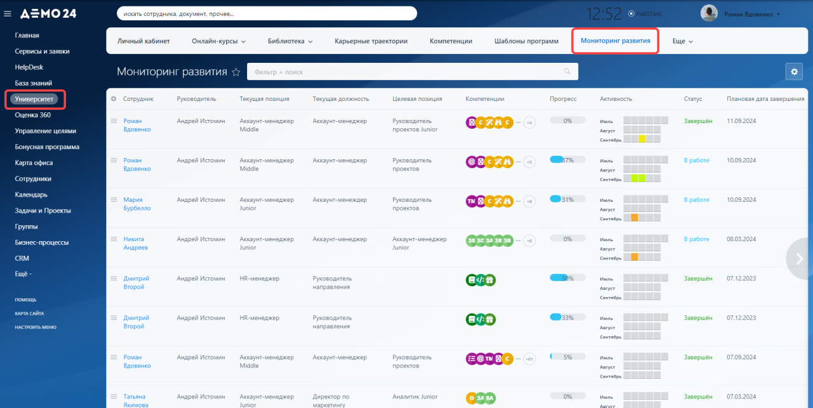Click the +61 competencies badge

click(529, 359)
